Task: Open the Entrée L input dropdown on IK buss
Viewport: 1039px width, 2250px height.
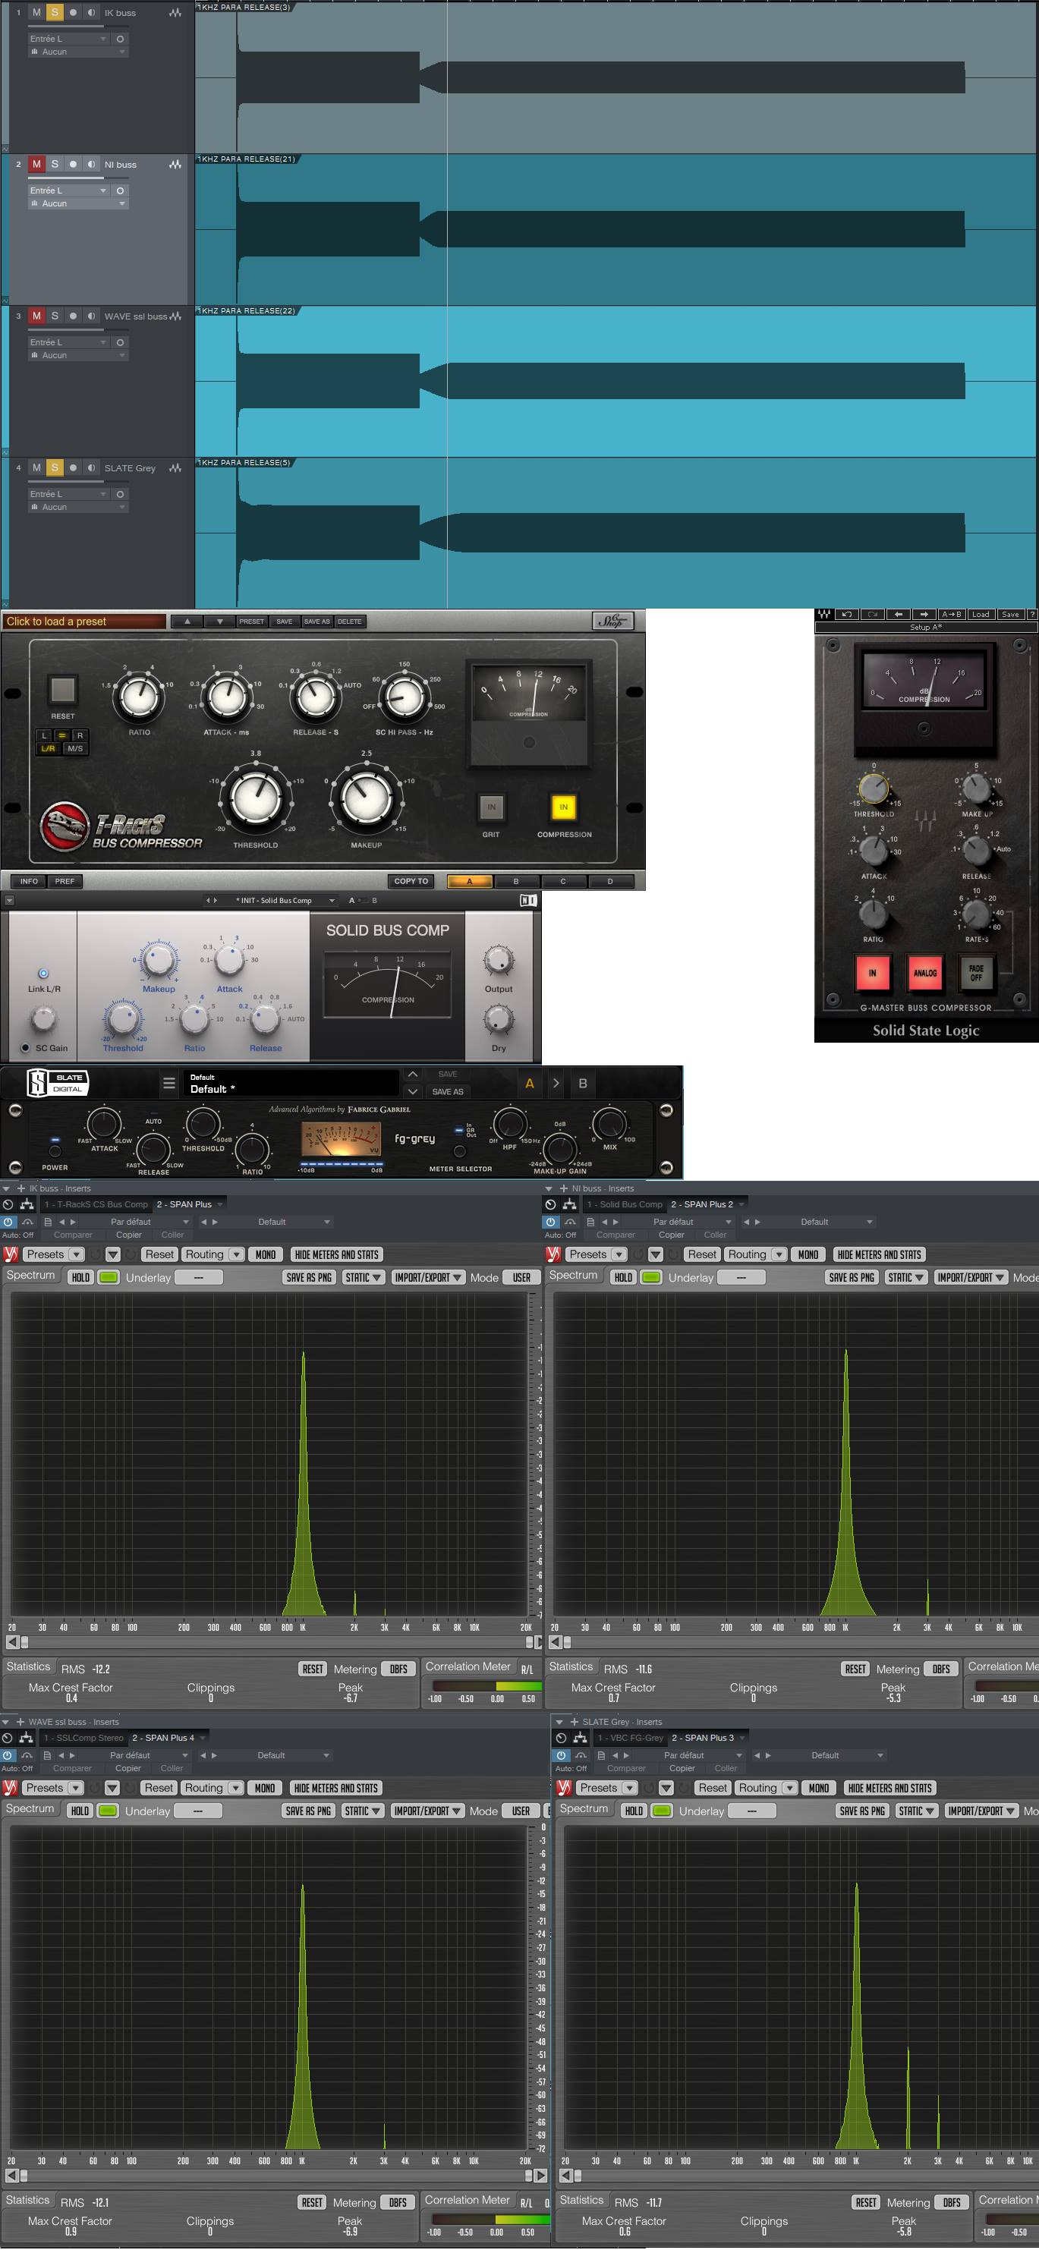Action: [68, 39]
